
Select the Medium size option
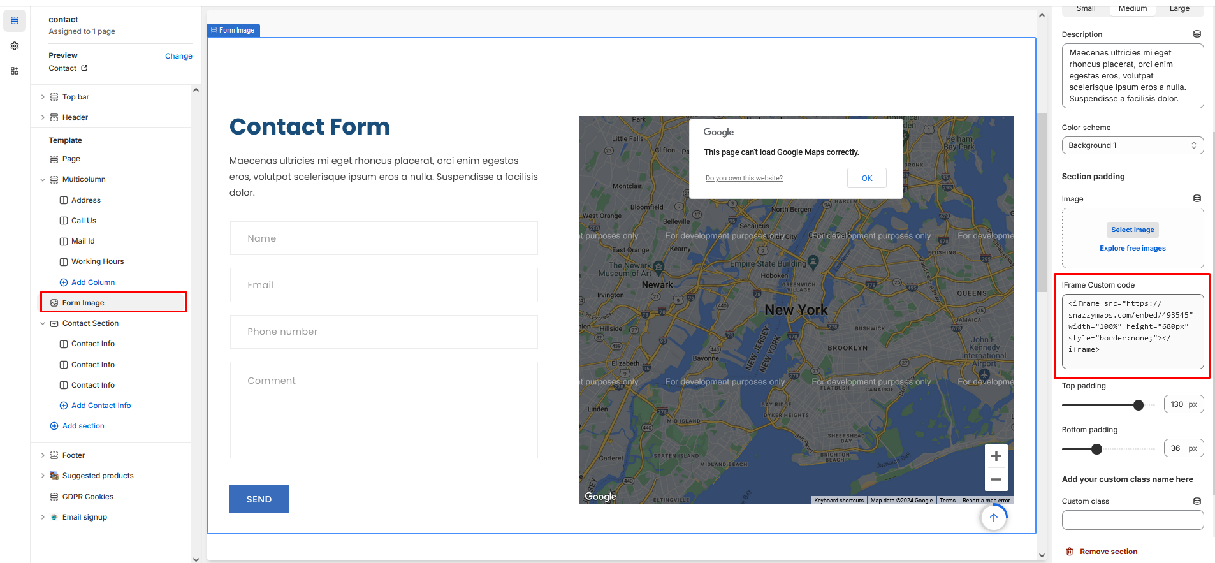[x=1133, y=8]
